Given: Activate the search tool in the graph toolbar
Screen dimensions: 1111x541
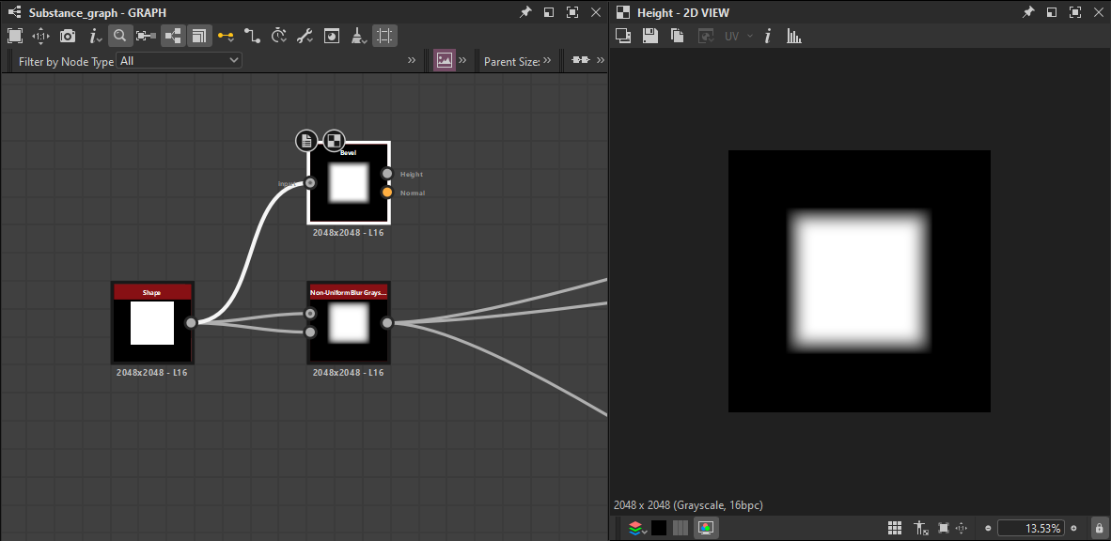Looking at the screenshot, I should (119, 36).
